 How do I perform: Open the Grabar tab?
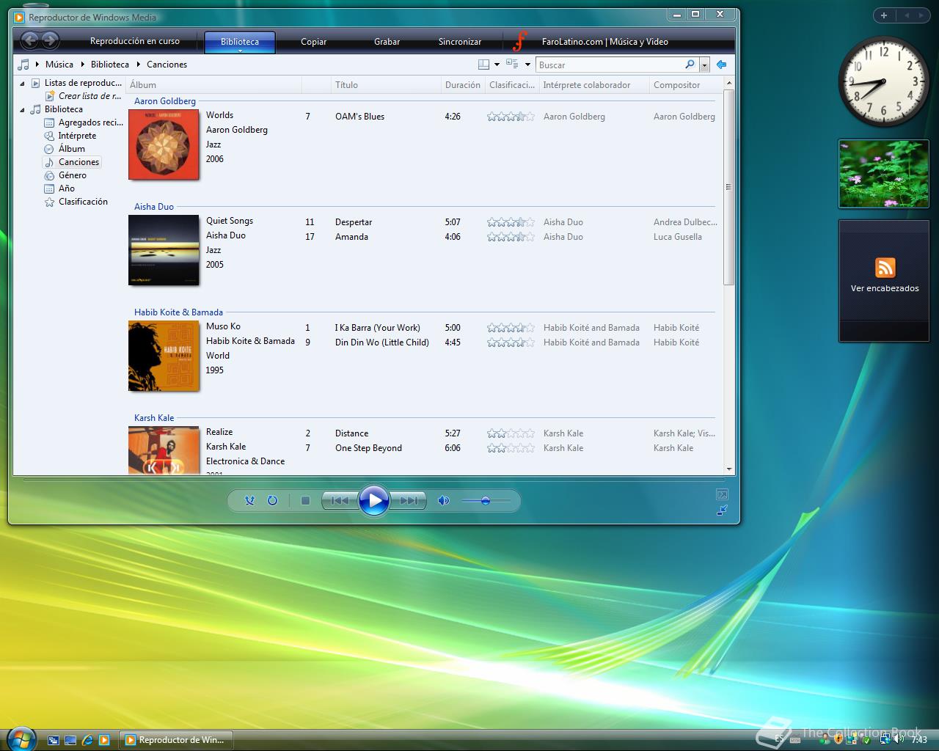point(387,42)
